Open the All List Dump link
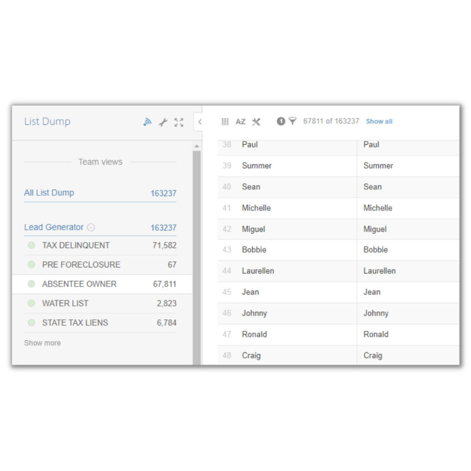Image resolution: width=471 pixels, height=471 pixels. point(49,193)
